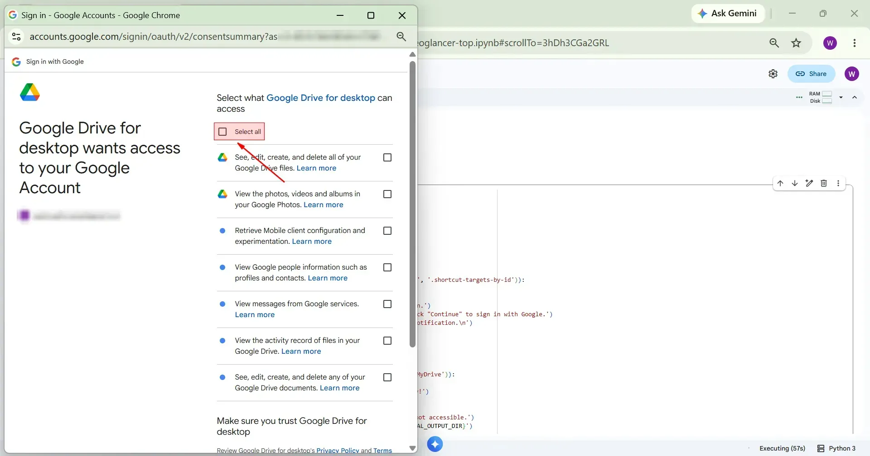This screenshot has width=870, height=456.
Task: Open the Chrome three-dot menu
Action: coord(855,43)
